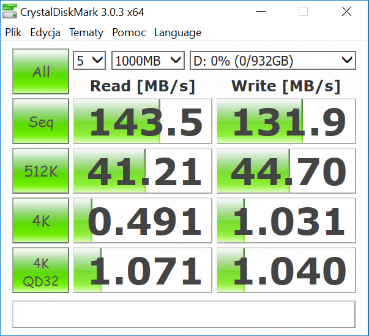Open the Plik menu
Screen dimensions: 369x336
pyautogui.click(x=13, y=32)
